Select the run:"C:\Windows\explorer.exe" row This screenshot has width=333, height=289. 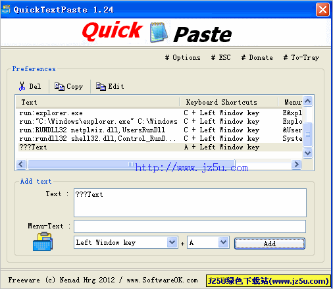point(160,121)
